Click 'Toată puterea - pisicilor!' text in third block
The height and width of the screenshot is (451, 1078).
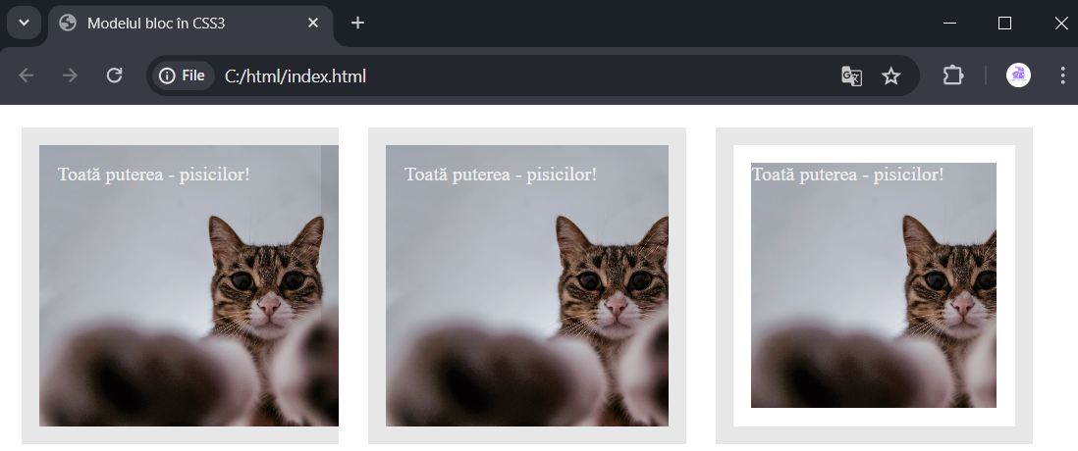[x=847, y=175]
